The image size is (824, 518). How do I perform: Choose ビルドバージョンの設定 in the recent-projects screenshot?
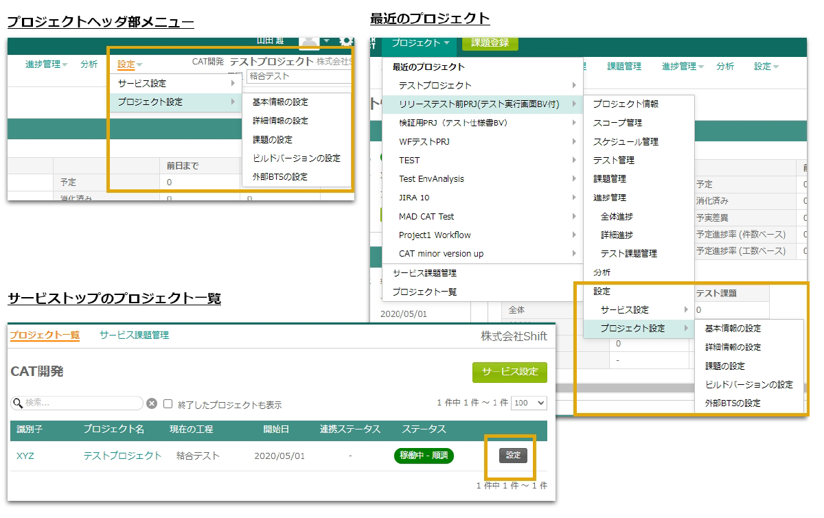(748, 385)
